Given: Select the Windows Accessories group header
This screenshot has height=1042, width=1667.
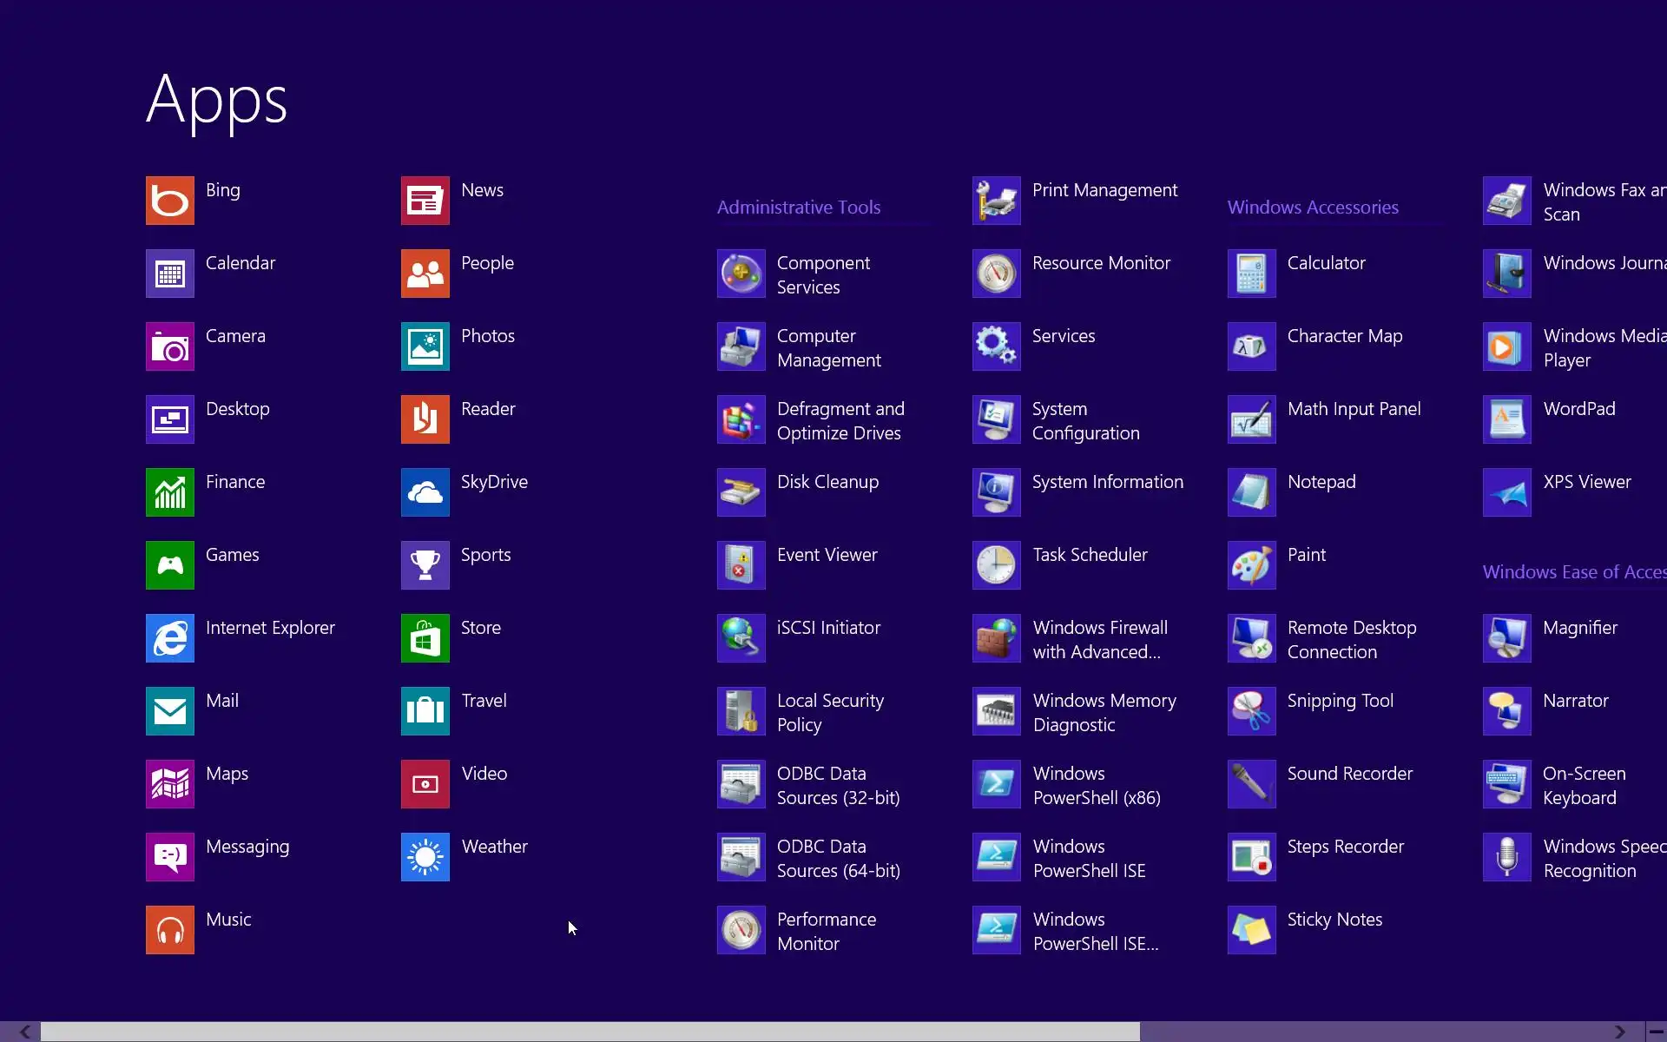Looking at the screenshot, I should tap(1312, 208).
